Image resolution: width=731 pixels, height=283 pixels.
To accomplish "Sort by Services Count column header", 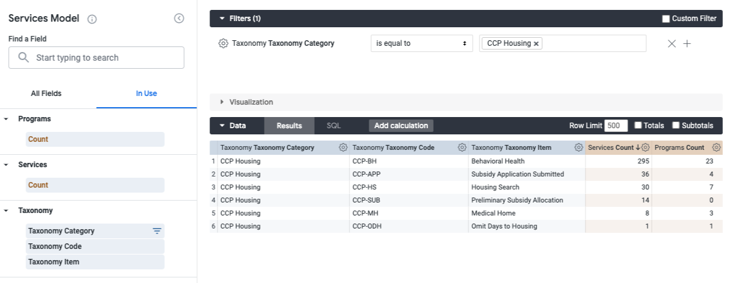I will (x=611, y=147).
